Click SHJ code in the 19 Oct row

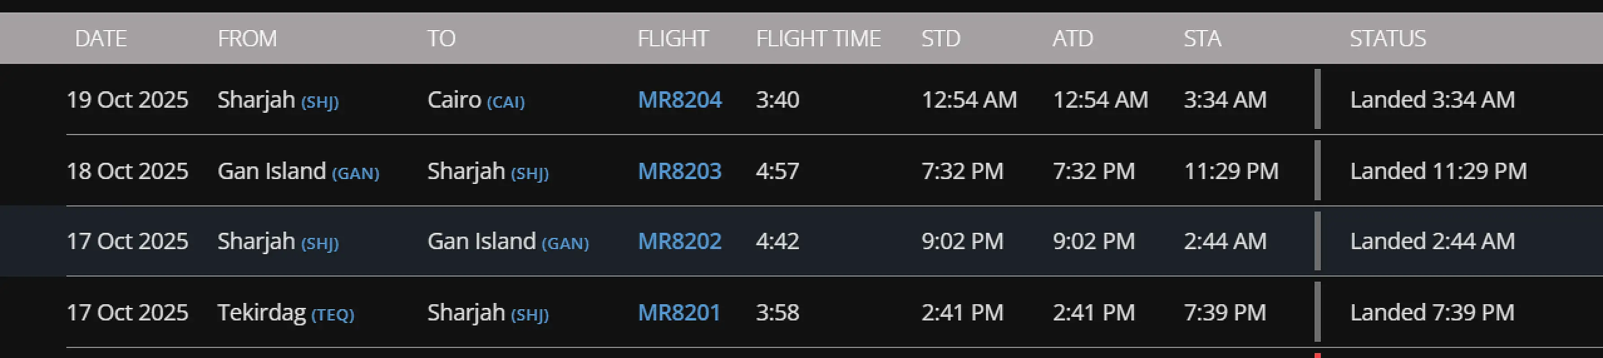tap(320, 102)
